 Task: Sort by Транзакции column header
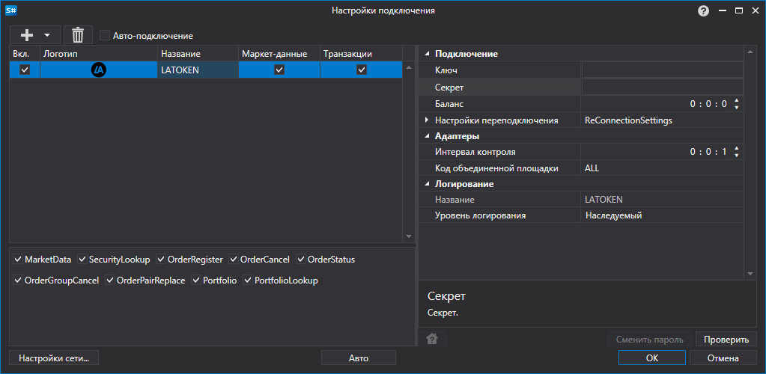tap(361, 54)
